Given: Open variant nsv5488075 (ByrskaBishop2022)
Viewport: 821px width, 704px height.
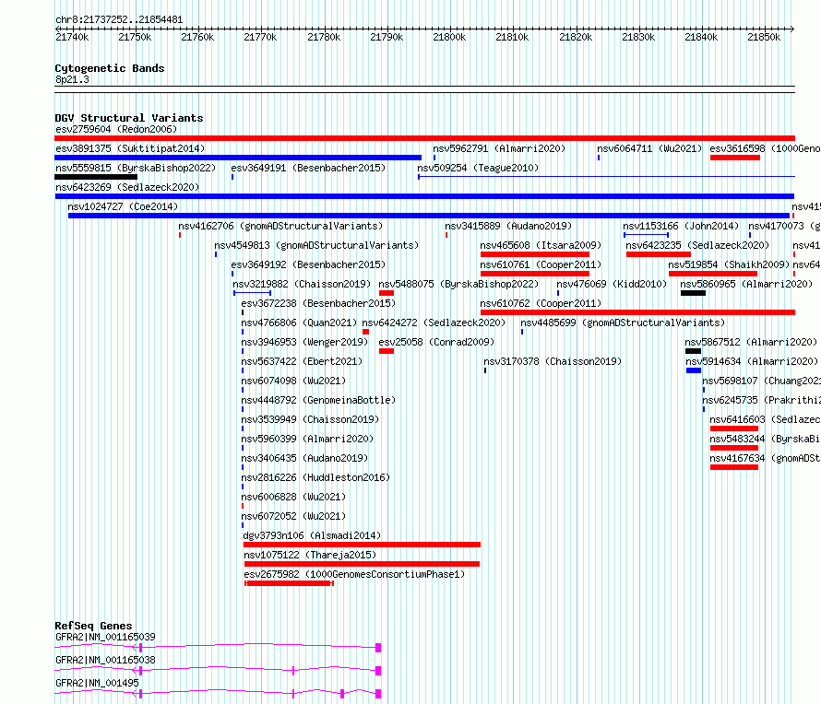Looking at the screenshot, I should point(458,284).
